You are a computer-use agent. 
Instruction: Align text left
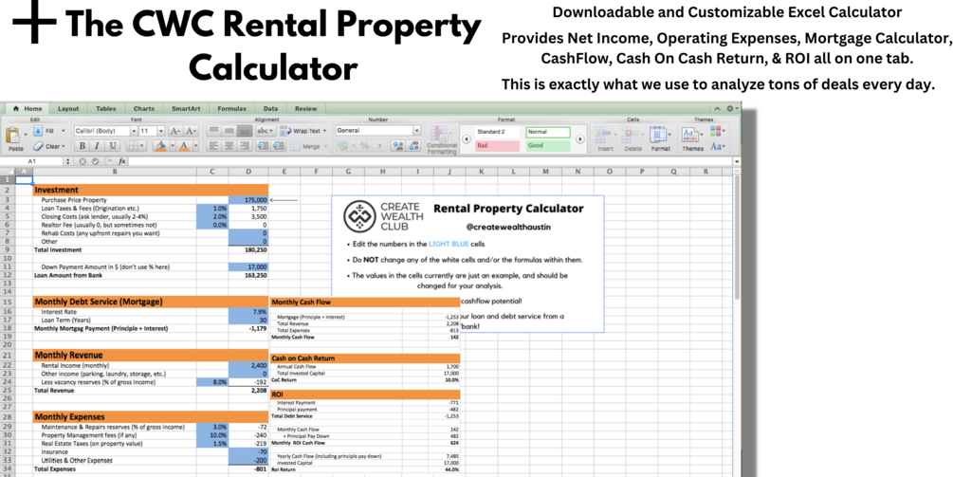[x=213, y=146]
